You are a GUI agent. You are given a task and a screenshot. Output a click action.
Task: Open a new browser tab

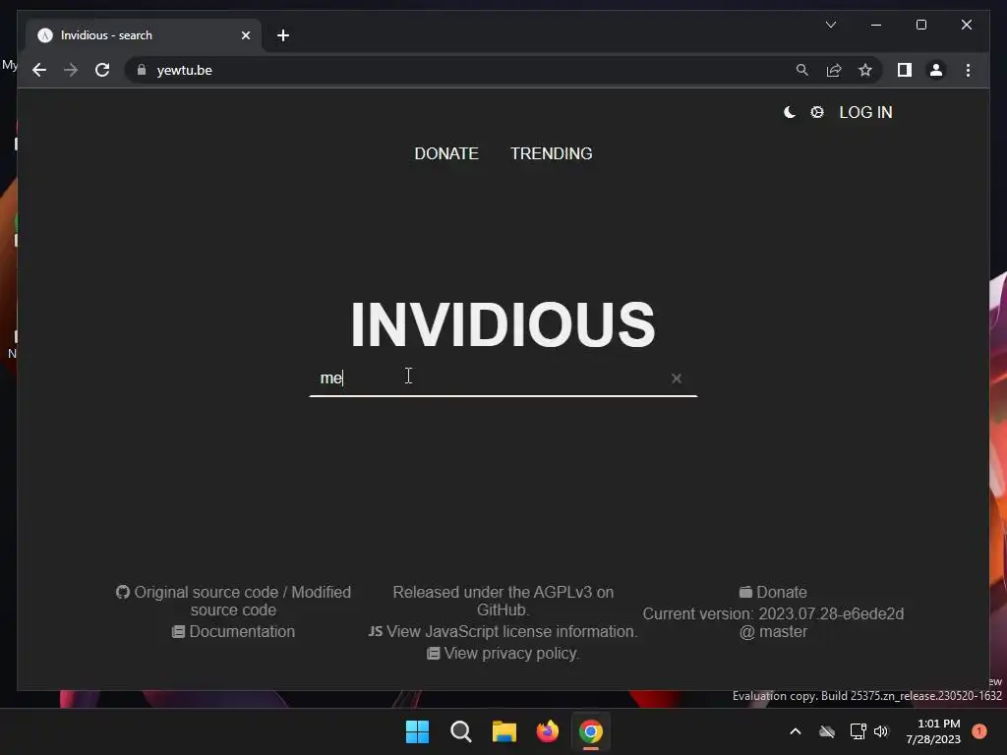pyautogui.click(x=282, y=35)
